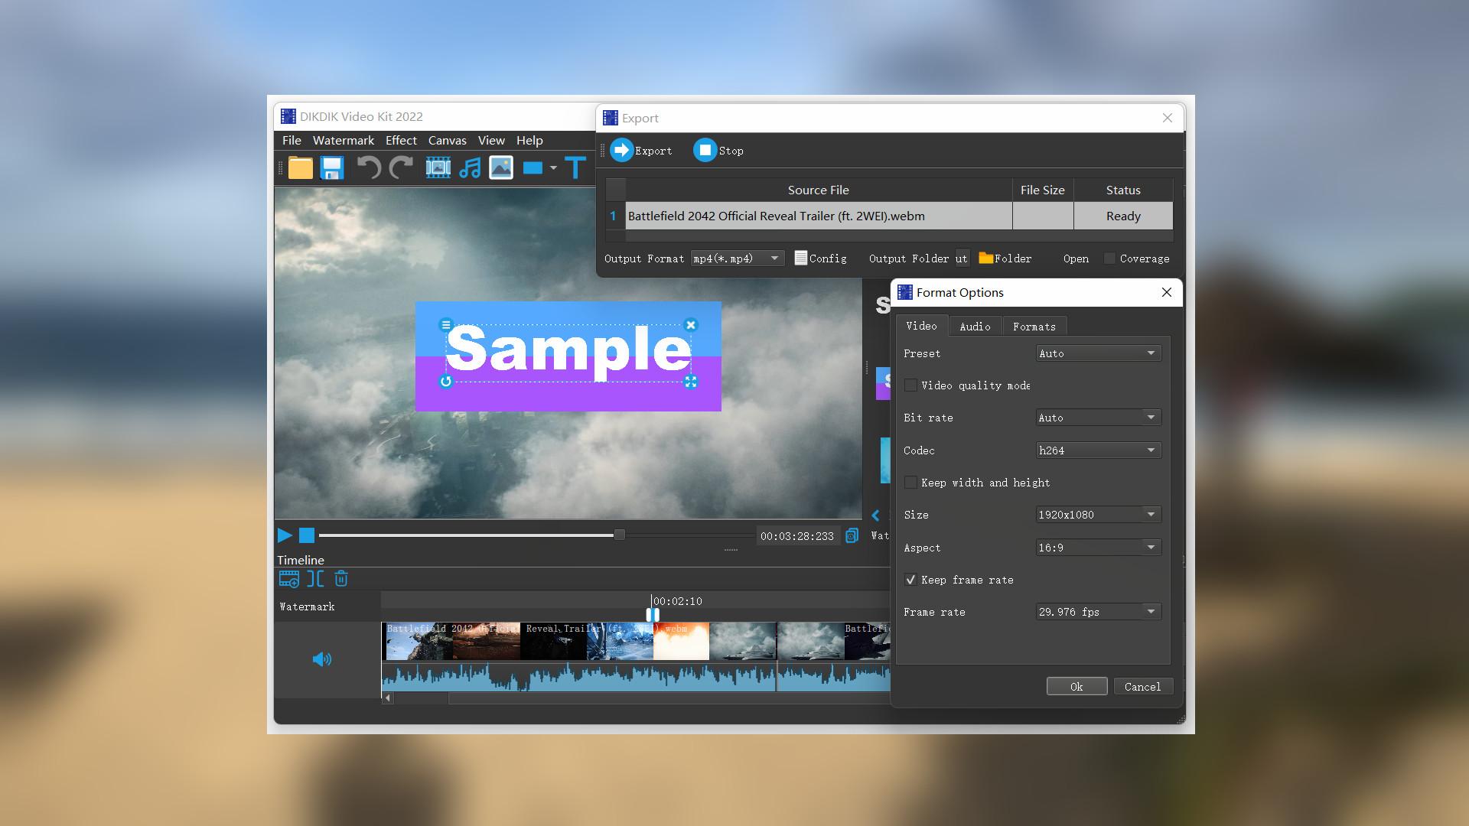Uncheck Keep frame rate
The height and width of the screenshot is (826, 1469).
(910, 580)
